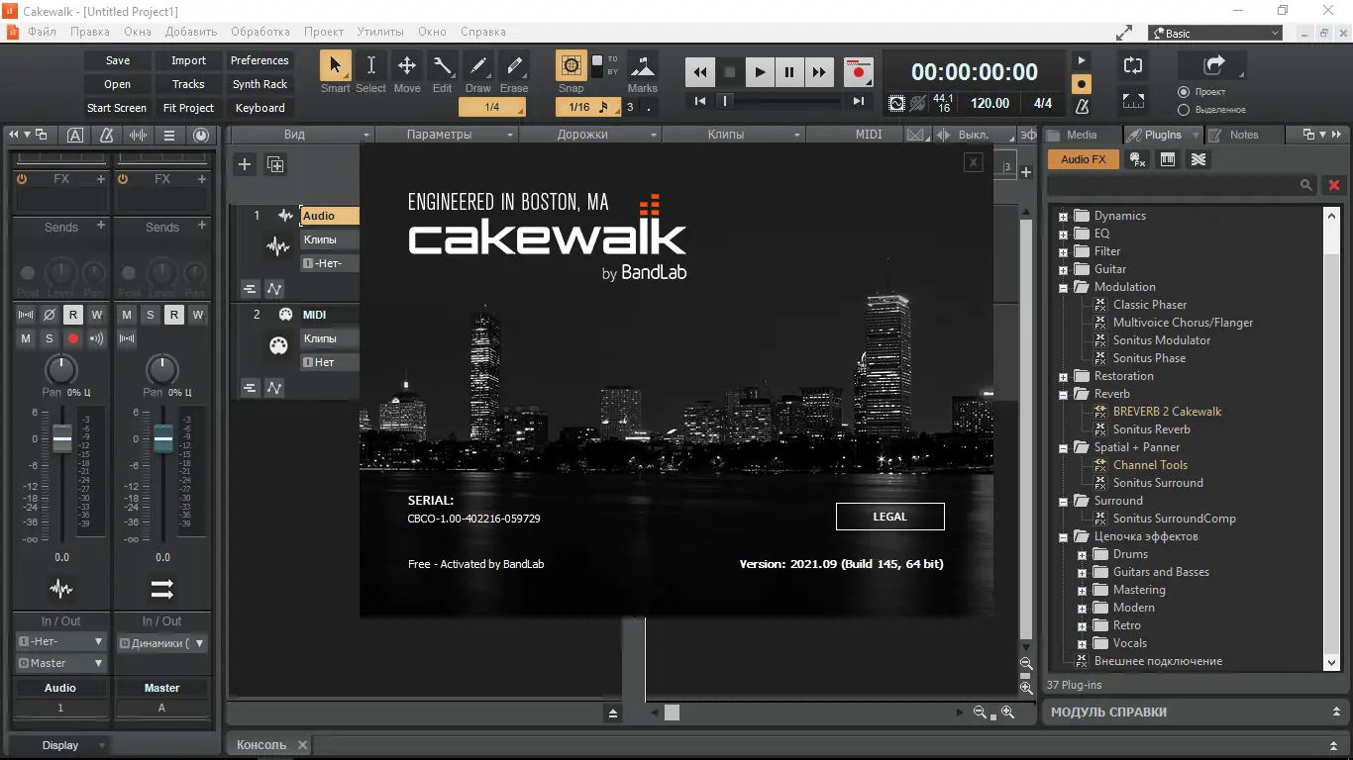The width and height of the screenshot is (1353, 760).
Task: Click the add track folder icon
Action: pos(275,164)
